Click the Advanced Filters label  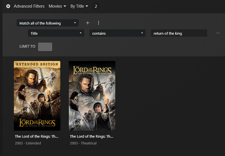tap(29, 6)
